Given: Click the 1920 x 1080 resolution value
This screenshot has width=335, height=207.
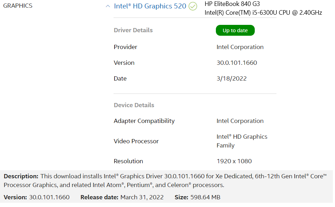Looking at the screenshot, I should [x=234, y=161].
